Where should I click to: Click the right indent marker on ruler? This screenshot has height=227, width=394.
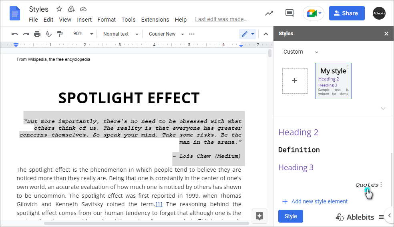coord(241,46)
